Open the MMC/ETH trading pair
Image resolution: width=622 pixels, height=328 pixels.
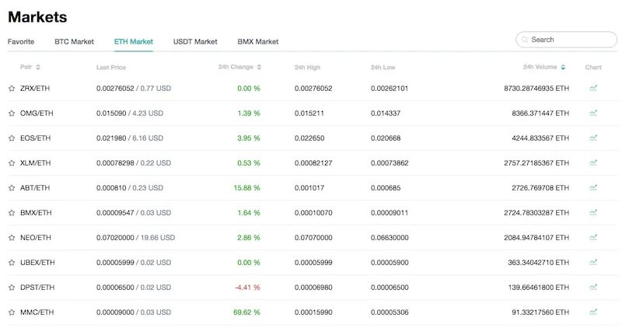(37, 312)
